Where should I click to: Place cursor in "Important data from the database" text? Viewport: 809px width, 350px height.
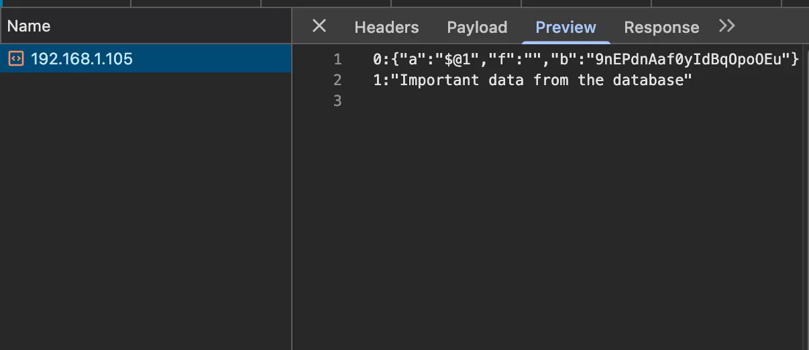pos(545,80)
